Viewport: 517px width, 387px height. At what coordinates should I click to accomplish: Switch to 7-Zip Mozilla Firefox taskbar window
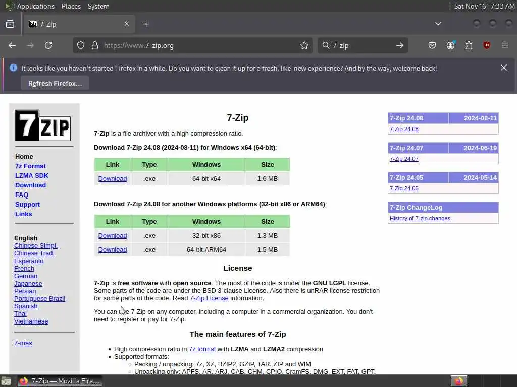(x=60, y=381)
